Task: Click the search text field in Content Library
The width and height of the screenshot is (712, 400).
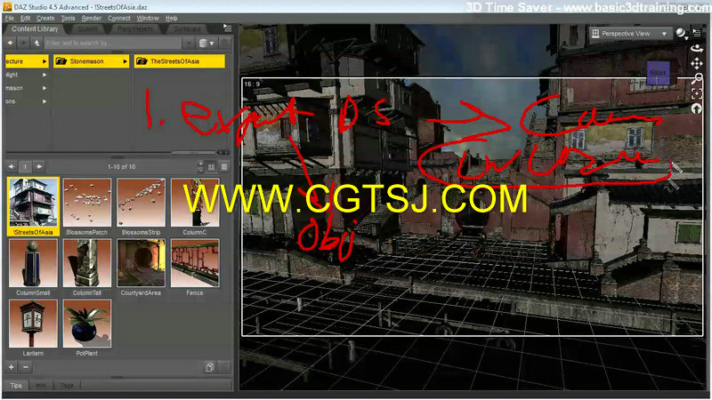Action: click(113, 43)
